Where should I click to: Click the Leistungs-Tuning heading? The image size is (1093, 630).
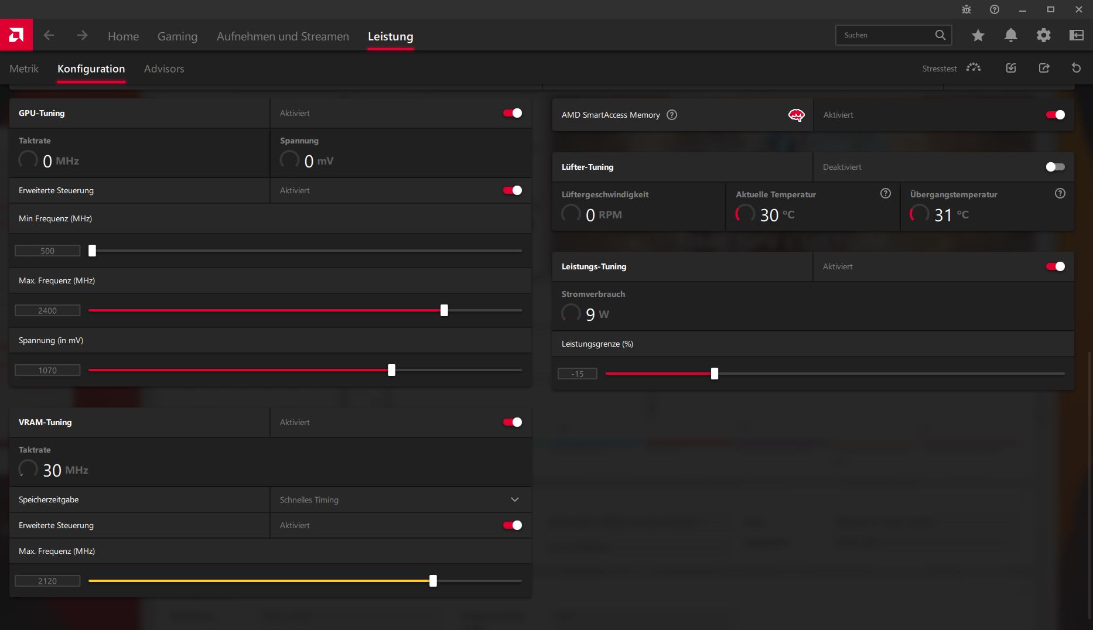[594, 266]
